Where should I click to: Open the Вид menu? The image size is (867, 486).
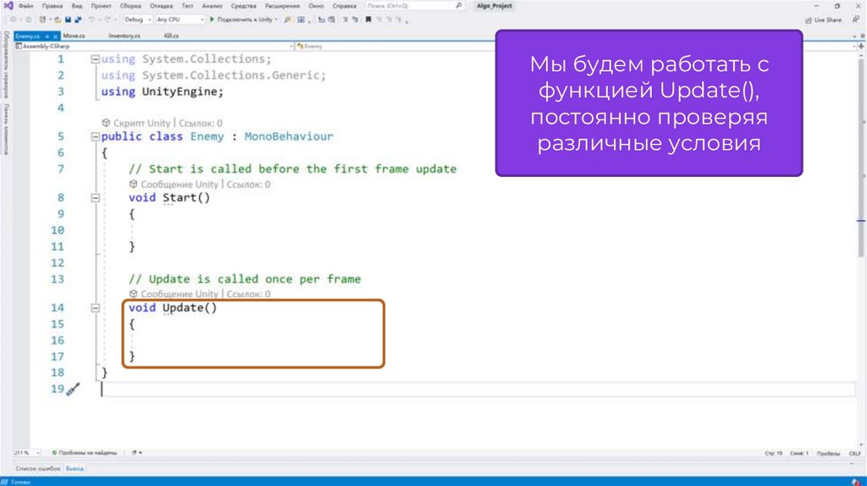coord(77,6)
